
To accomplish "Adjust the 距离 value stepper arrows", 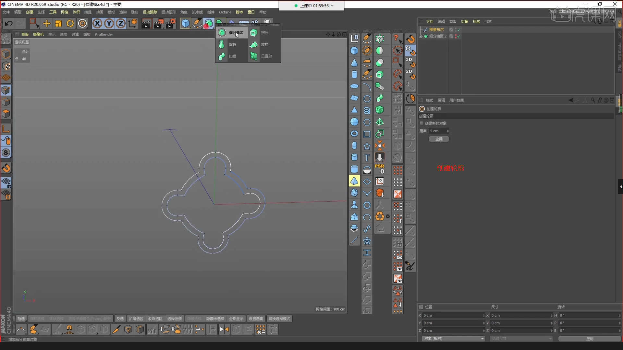I will [448, 131].
